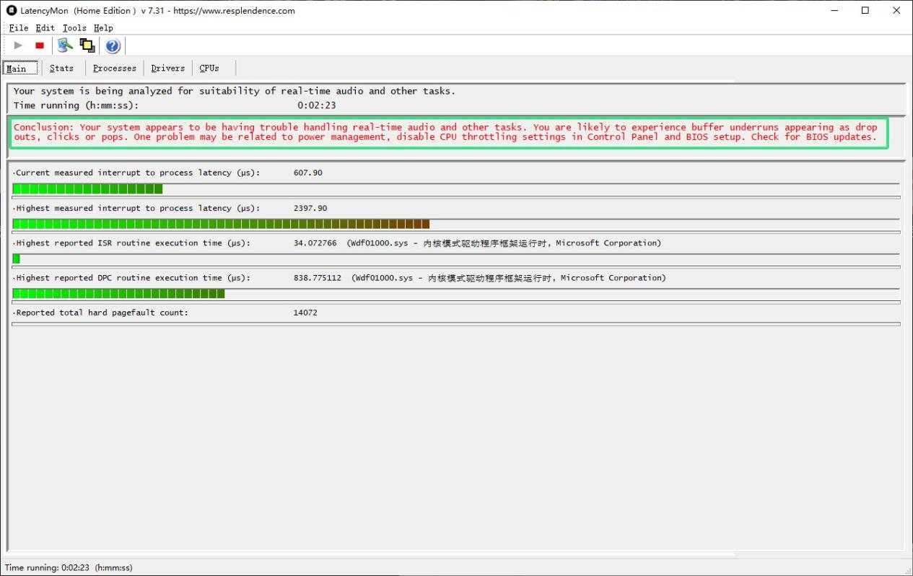
Task: Maximize the LatencyMon window
Action: tap(865, 11)
